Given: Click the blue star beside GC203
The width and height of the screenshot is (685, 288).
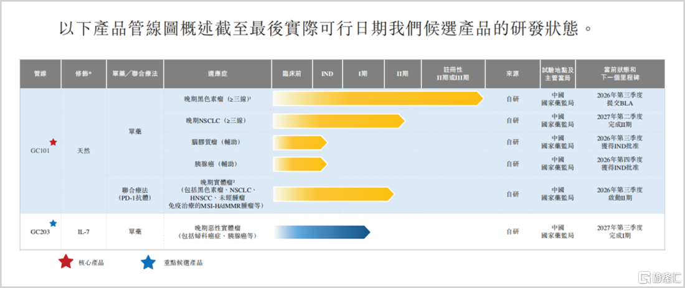Looking at the screenshot, I should coord(53,223).
